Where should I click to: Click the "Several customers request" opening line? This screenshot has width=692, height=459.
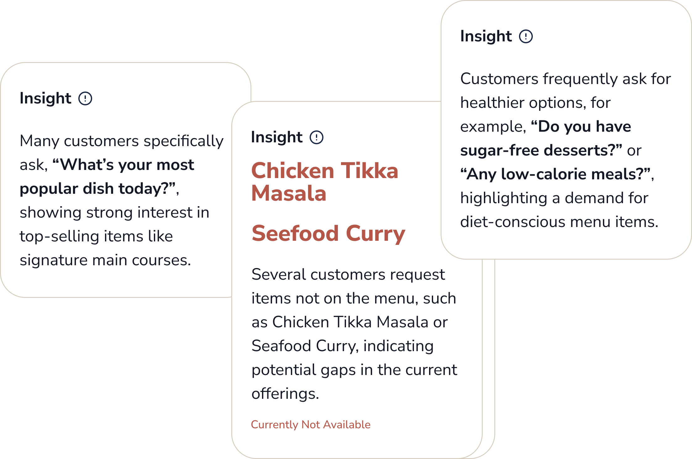click(348, 275)
